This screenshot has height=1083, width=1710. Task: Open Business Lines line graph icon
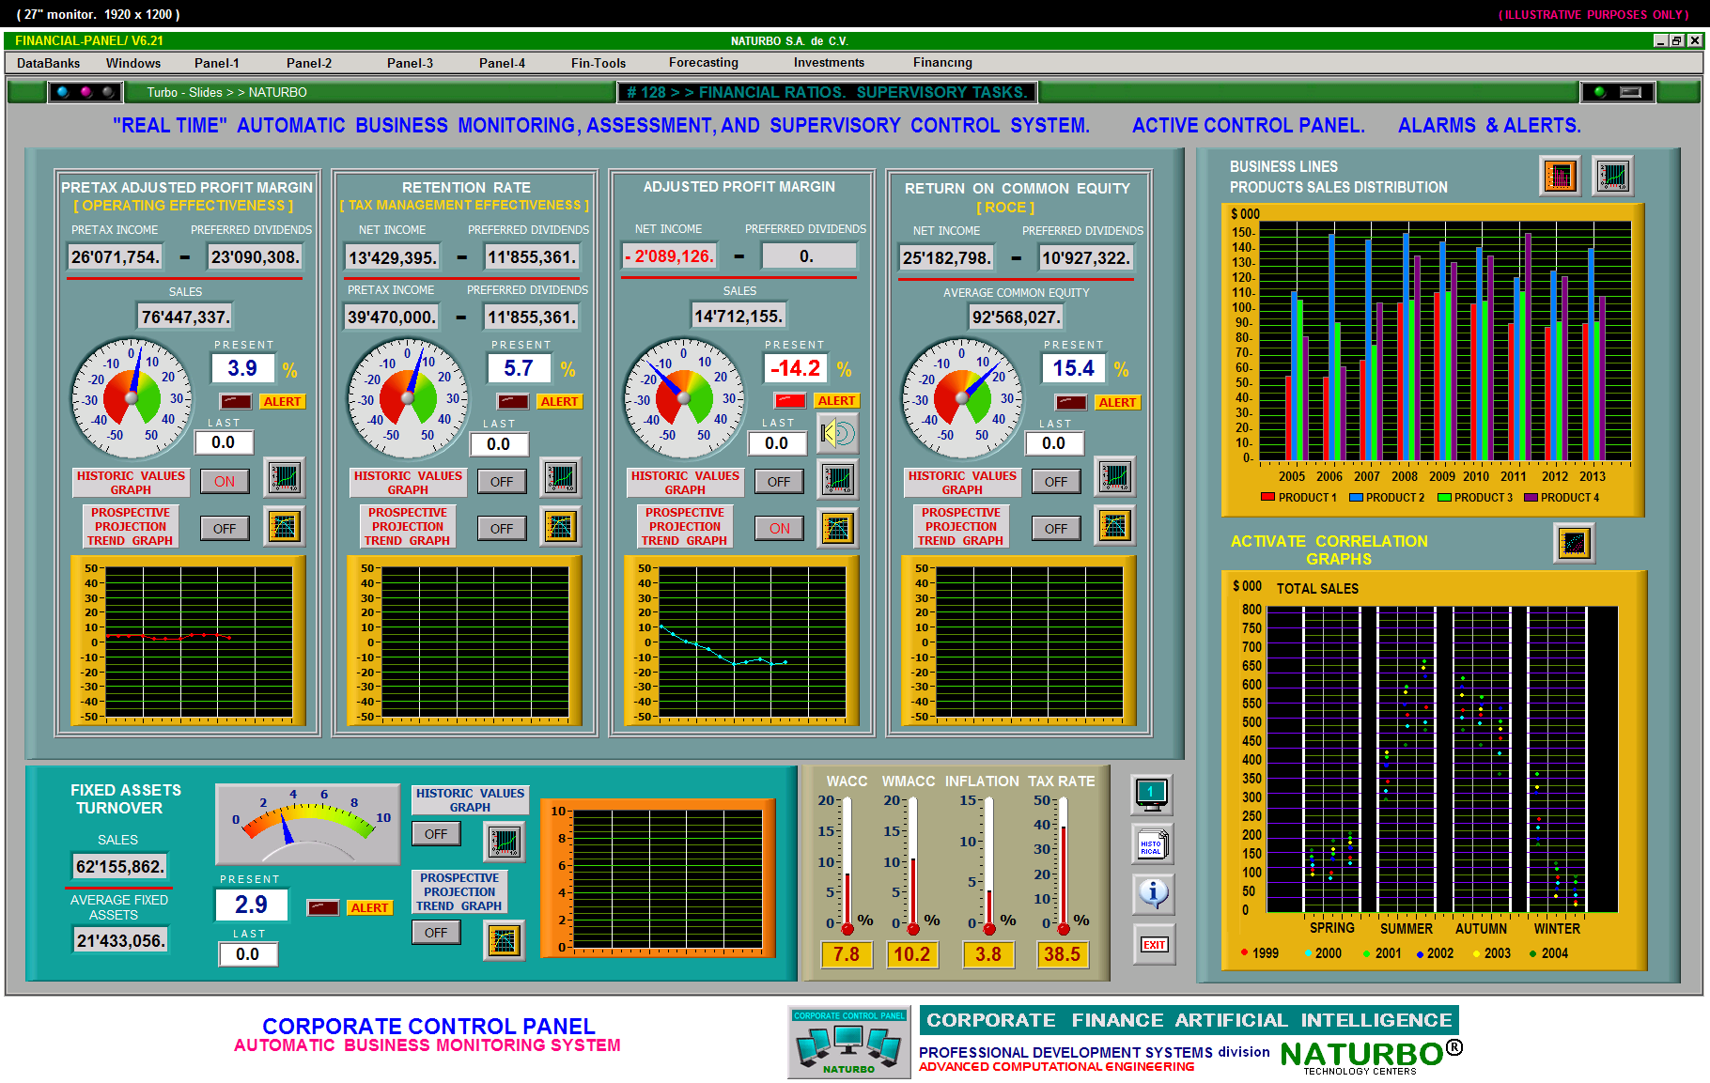pyautogui.click(x=1613, y=176)
